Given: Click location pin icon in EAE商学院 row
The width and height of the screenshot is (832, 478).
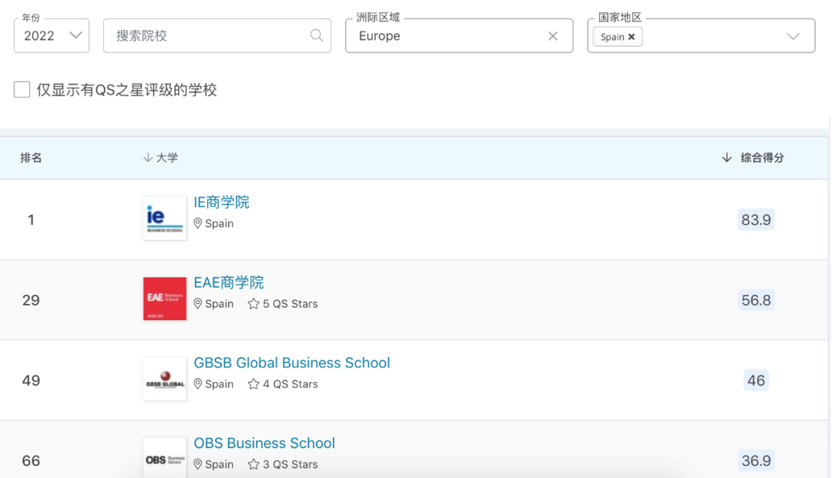Looking at the screenshot, I should click(197, 303).
